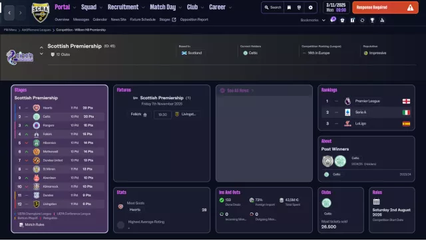The image size is (426, 241).
Task: Open the Falkirk v Livingston 19:30 fixture
Action: pyautogui.click(x=162, y=115)
